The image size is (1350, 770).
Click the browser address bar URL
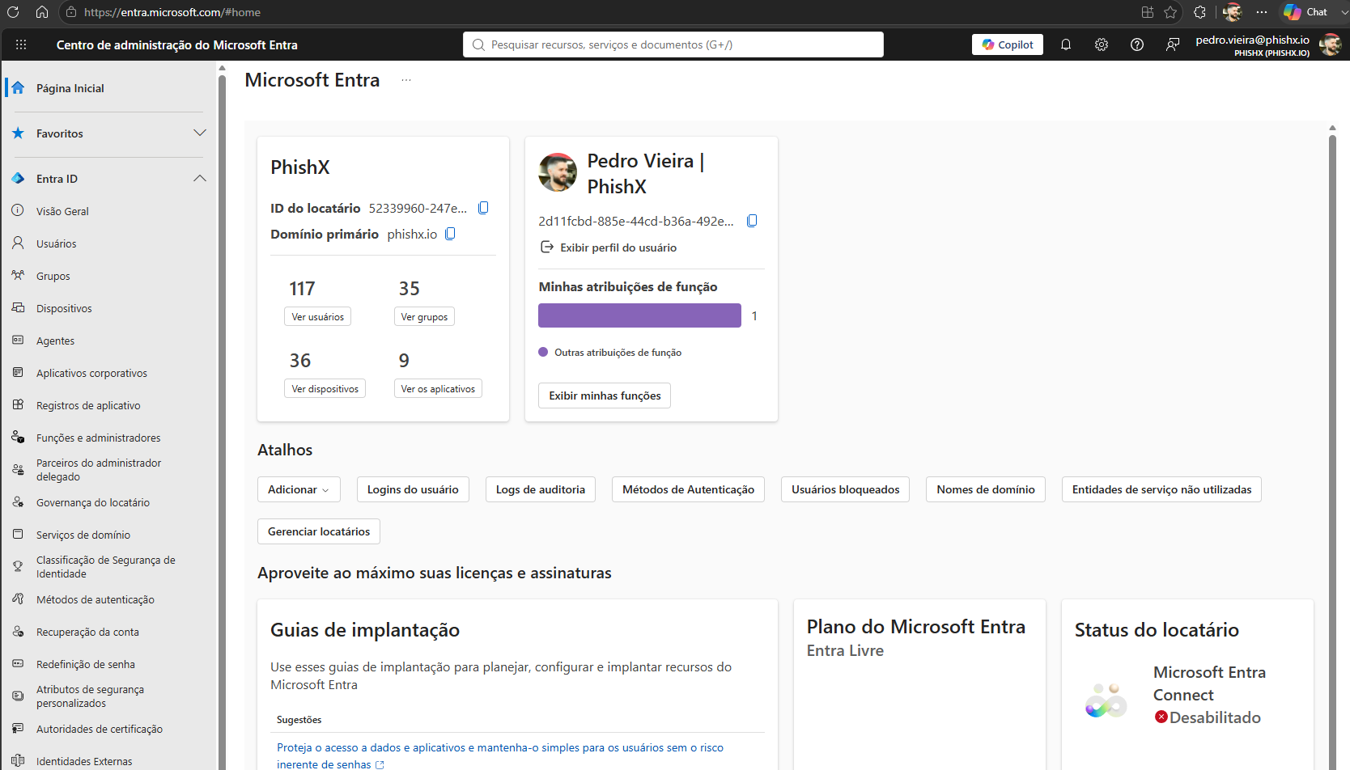point(172,12)
